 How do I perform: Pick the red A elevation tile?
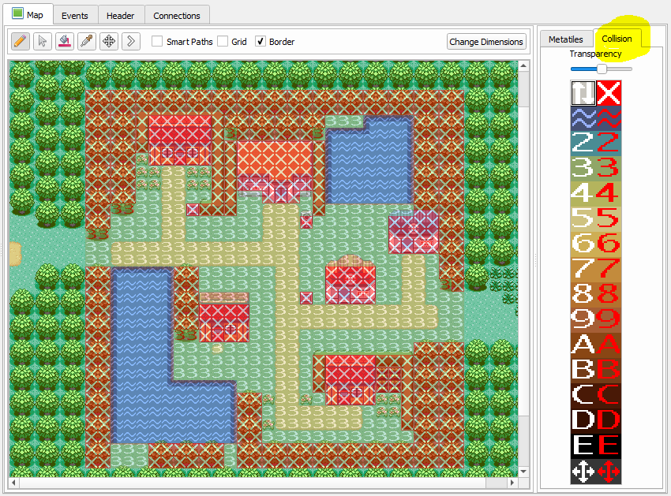pos(609,345)
